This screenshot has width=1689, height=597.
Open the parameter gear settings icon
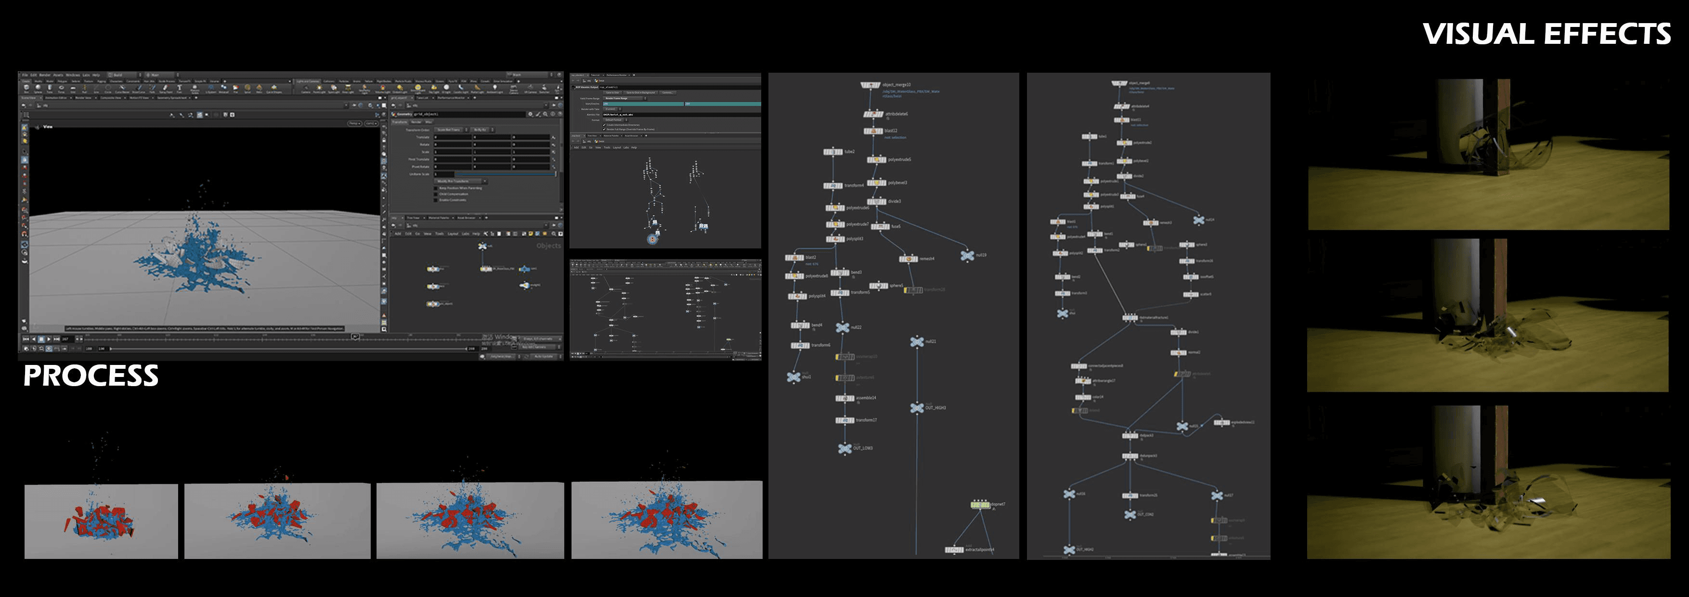point(531,114)
